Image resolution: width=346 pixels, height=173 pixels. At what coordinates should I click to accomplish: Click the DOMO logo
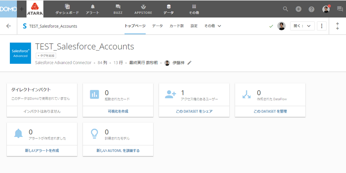[9, 9]
